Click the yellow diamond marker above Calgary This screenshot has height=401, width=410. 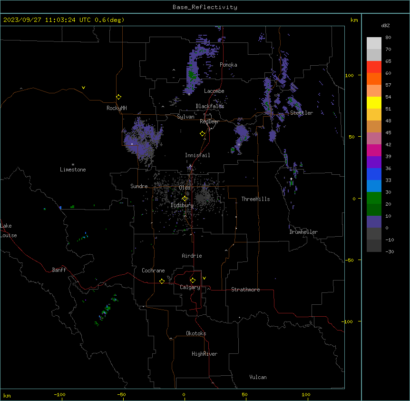193,281
